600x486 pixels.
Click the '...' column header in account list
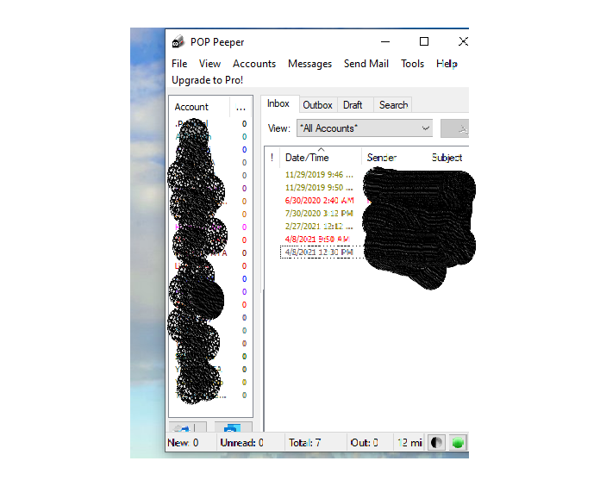click(241, 107)
